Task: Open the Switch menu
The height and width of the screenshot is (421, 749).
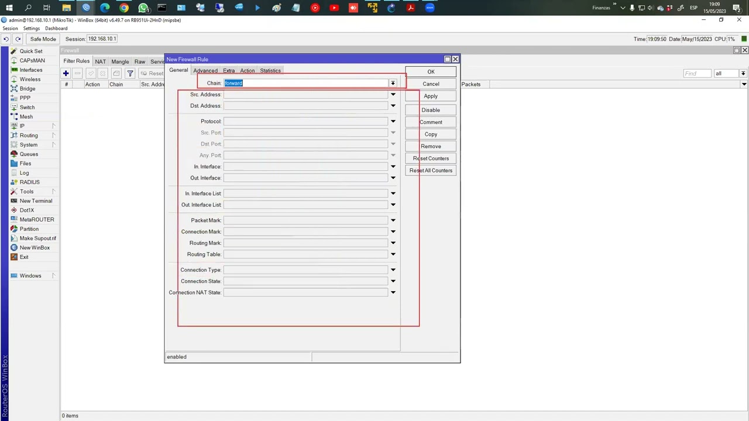Action: [x=27, y=107]
